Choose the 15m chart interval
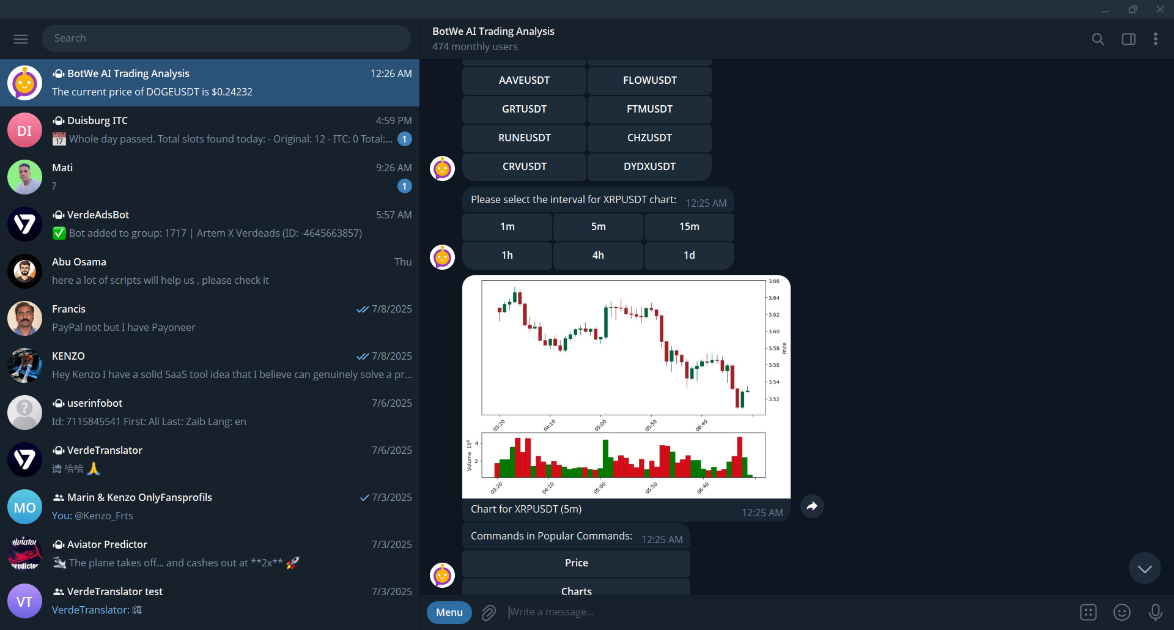The width and height of the screenshot is (1174, 630). pos(689,227)
